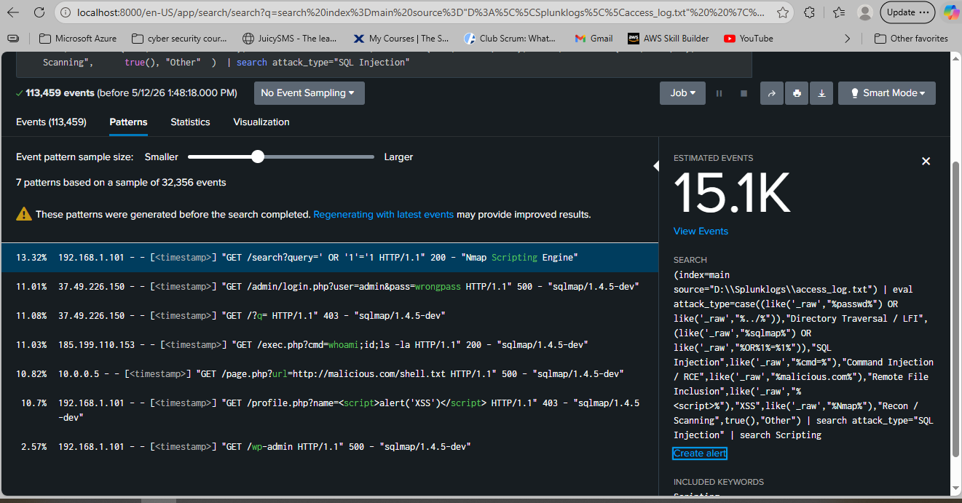Open the cyber security course bookmark folder
962x503 pixels.
(179, 39)
